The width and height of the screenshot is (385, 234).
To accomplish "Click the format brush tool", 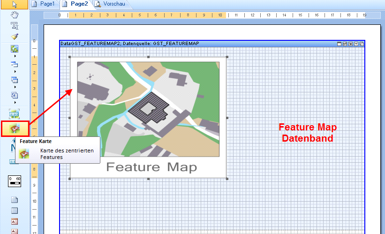I will tap(15, 36).
